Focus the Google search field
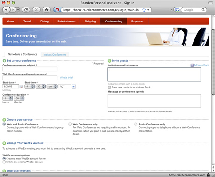This screenshot has width=215, height=177. [192, 10]
